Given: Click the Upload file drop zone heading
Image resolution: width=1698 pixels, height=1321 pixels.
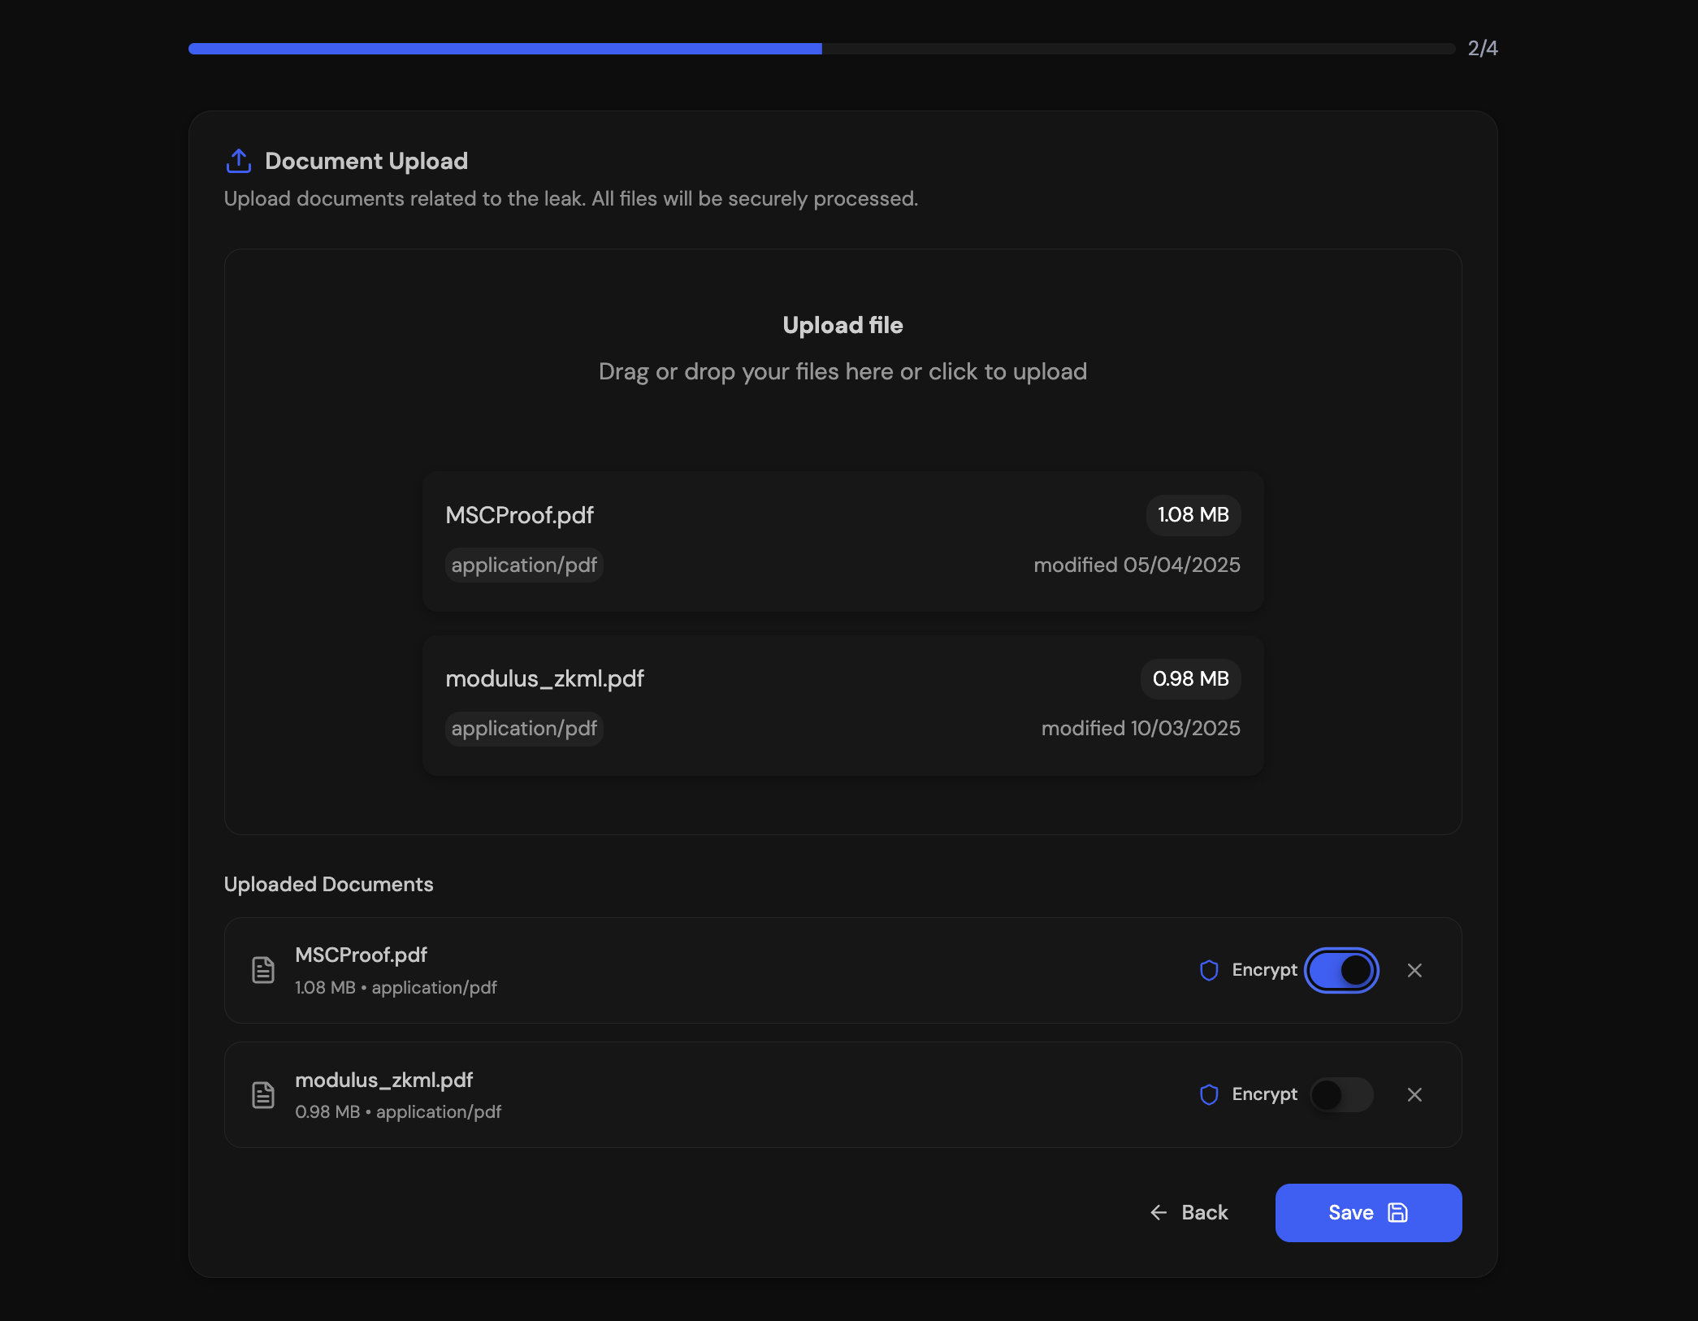Looking at the screenshot, I should (843, 325).
